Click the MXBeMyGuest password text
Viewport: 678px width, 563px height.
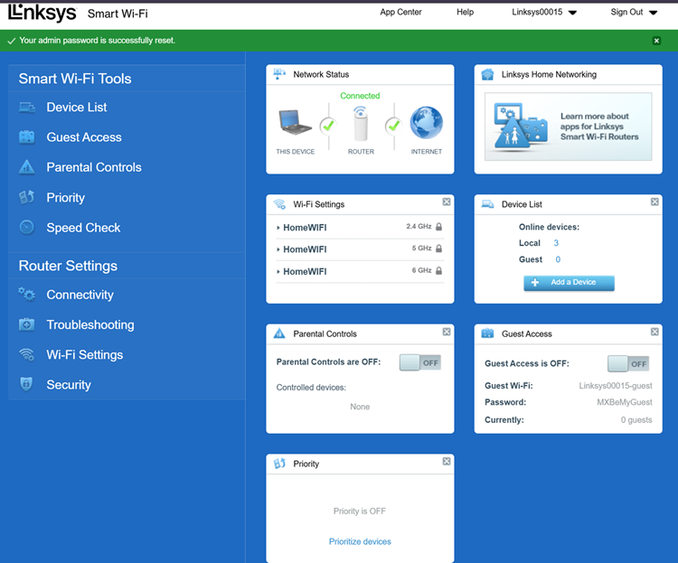pyautogui.click(x=625, y=402)
